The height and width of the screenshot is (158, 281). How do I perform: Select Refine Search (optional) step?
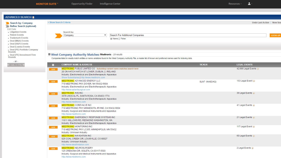point(23,26)
